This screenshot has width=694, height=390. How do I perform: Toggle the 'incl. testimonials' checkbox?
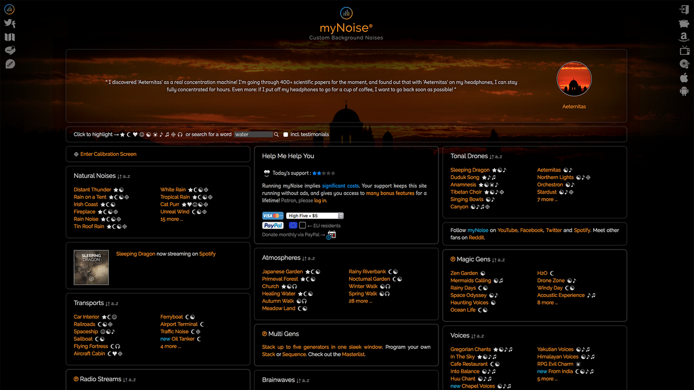point(286,135)
